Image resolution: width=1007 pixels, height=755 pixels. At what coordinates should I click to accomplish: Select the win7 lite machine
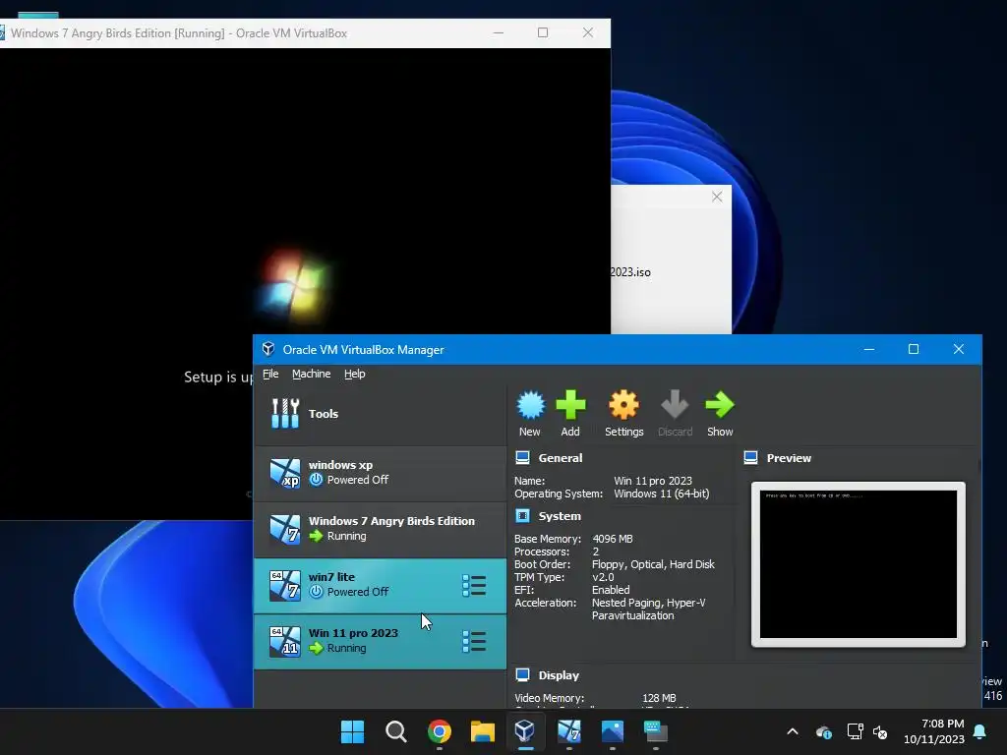pyautogui.click(x=381, y=585)
